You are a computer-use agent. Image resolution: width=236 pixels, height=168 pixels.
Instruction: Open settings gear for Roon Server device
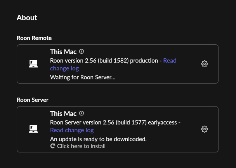(205, 129)
